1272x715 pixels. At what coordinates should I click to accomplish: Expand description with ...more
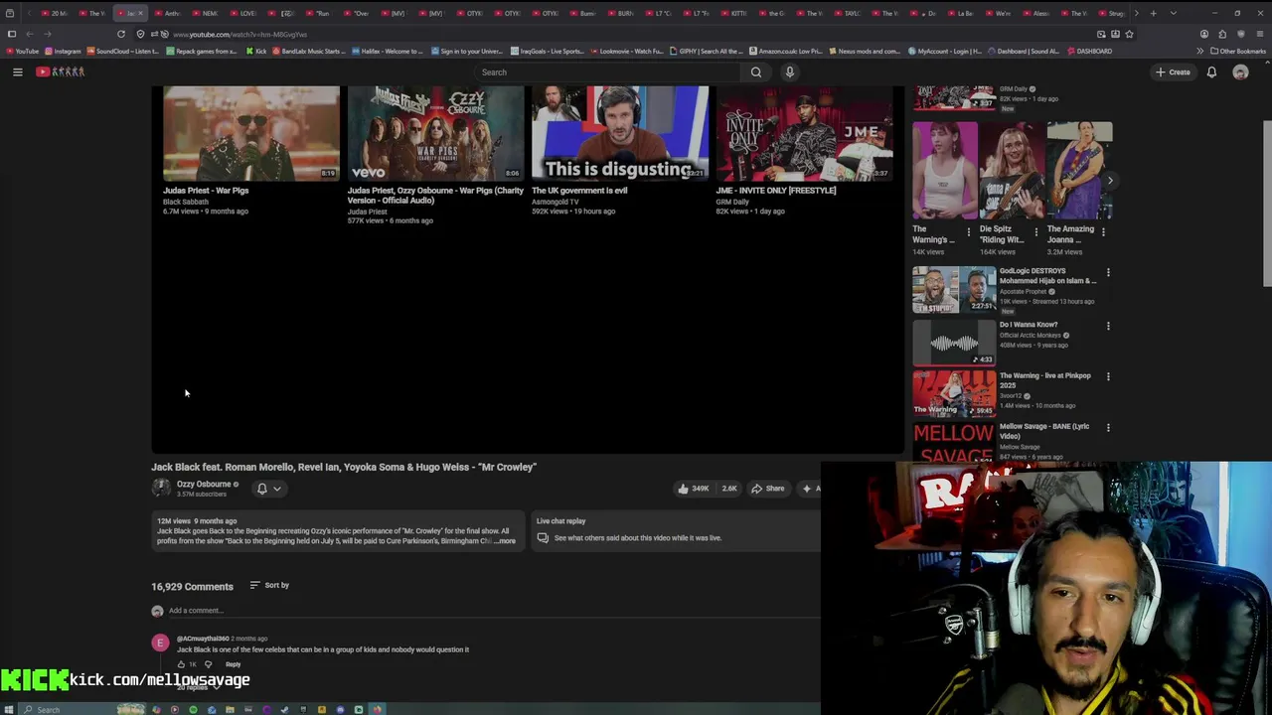tap(505, 541)
